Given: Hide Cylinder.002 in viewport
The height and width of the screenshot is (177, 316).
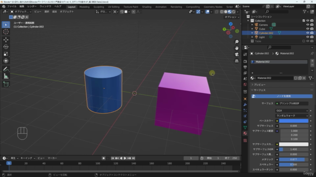Looking at the screenshot, I should tap(308, 33).
